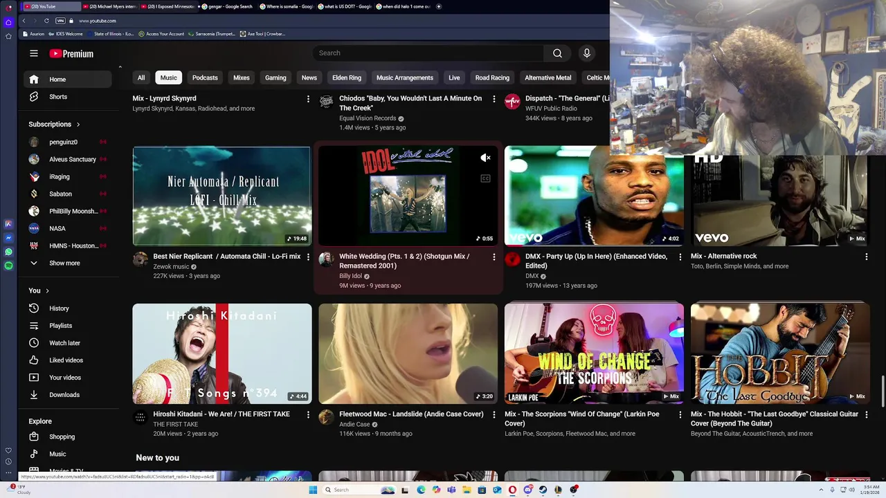Image resolution: width=886 pixels, height=498 pixels.
Task: Open Shopping under Explore
Action: [68, 436]
